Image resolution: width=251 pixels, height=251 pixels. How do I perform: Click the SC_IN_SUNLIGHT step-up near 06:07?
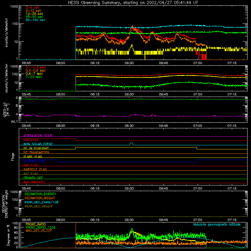(x=76, y=148)
